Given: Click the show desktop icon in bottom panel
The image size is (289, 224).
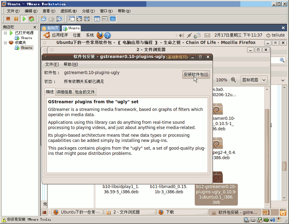Looking at the screenshot, I should (44, 212).
